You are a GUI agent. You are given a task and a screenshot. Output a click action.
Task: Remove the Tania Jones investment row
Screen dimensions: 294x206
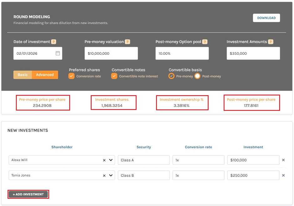(x=283, y=175)
